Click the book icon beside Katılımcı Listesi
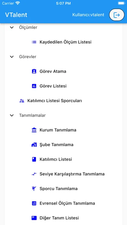The image size is (127, 225). click(34, 159)
